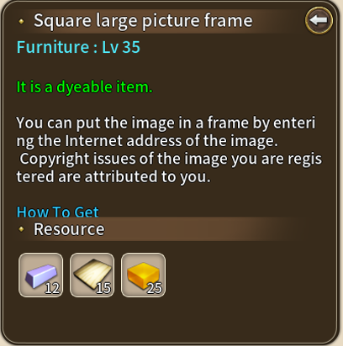Click the word Resource in header
The image size is (343, 346).
69,229
